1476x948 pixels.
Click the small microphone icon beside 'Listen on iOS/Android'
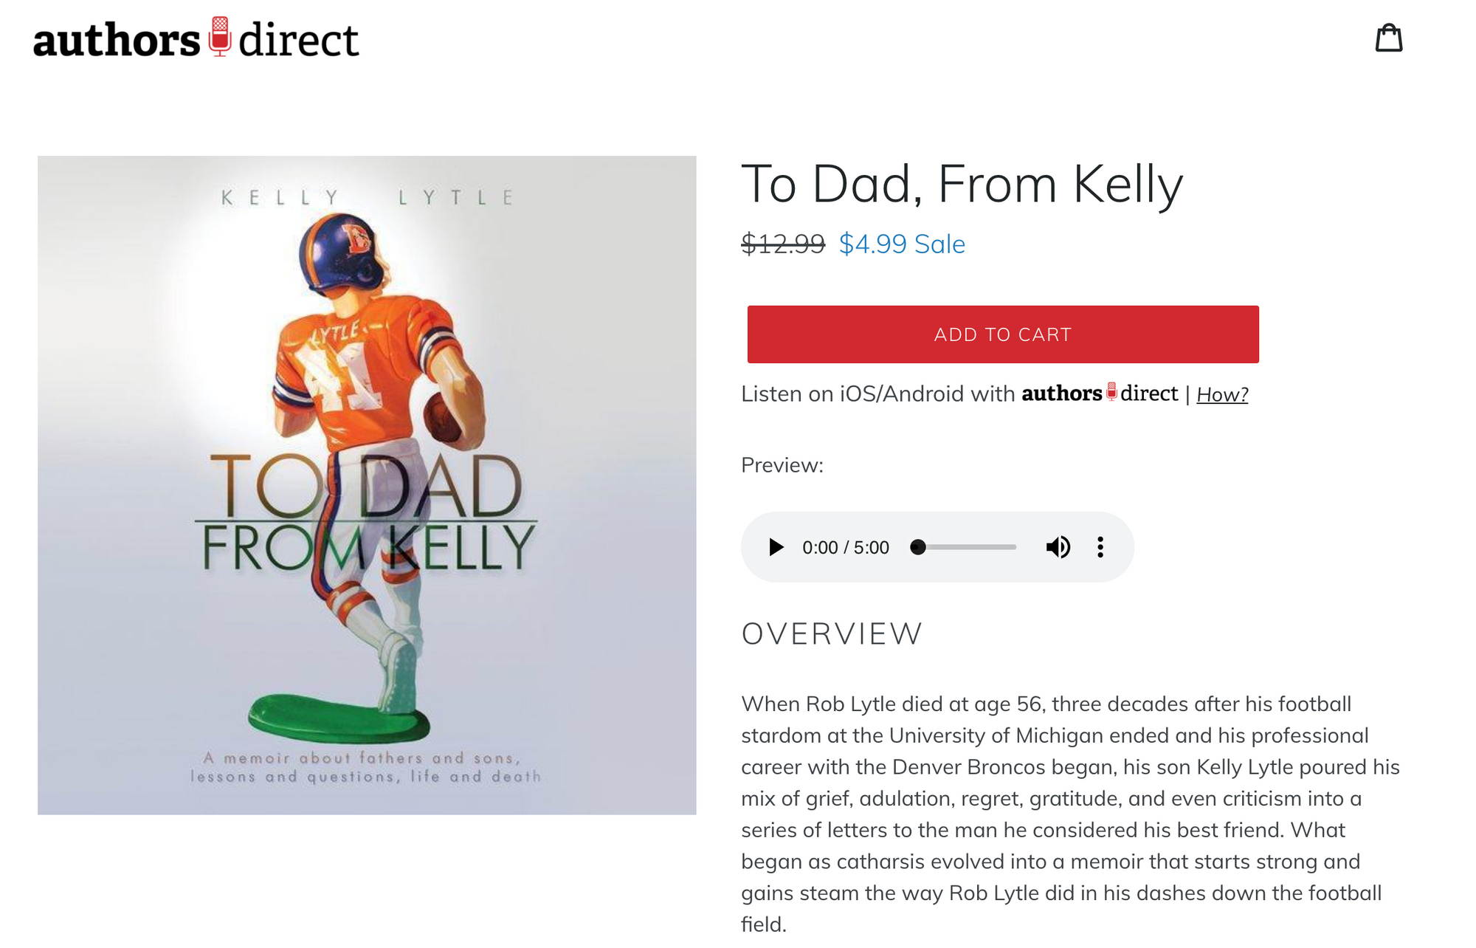(x=1111, y=392)
